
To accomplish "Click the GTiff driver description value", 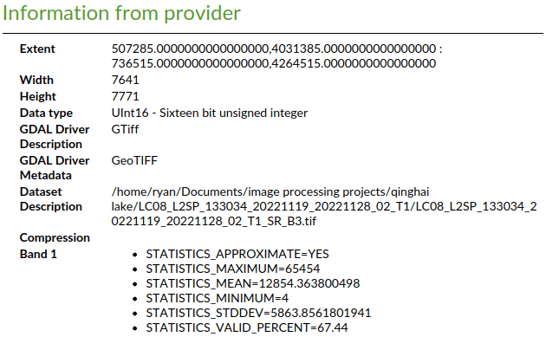I will click(x=125, y=129).
